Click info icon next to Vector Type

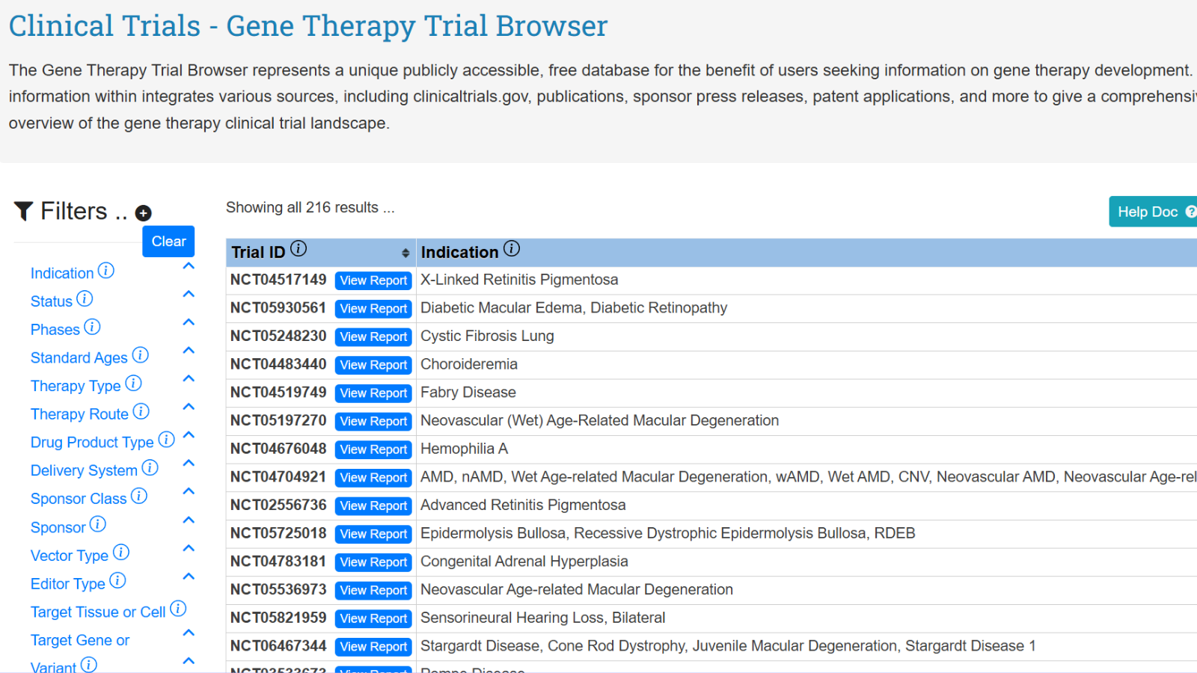121,553
